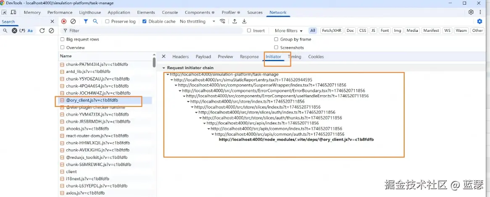
Task: Collapse the useHandleError.ts initiator node
Action: click(x=184, y=96)
